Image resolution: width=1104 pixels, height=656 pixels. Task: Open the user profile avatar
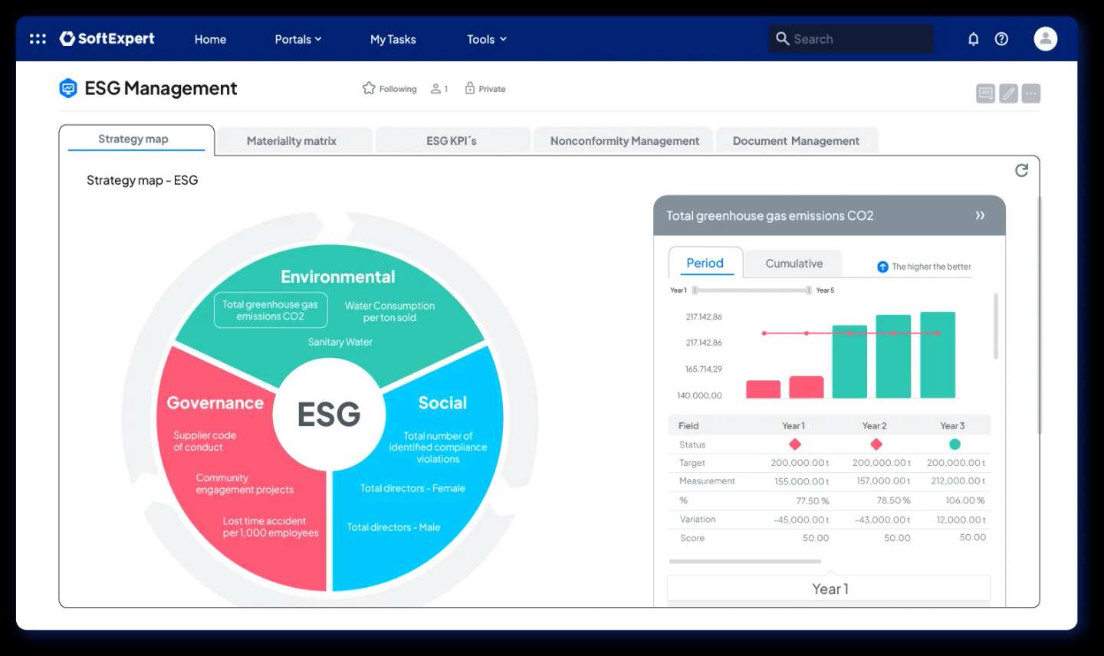click(x=1045, y=38)
